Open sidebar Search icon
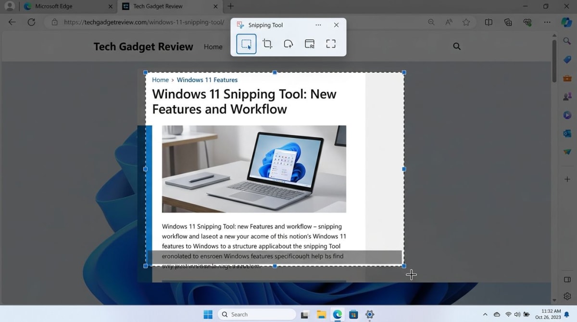The image size is (577, 322). coord(567,41)
